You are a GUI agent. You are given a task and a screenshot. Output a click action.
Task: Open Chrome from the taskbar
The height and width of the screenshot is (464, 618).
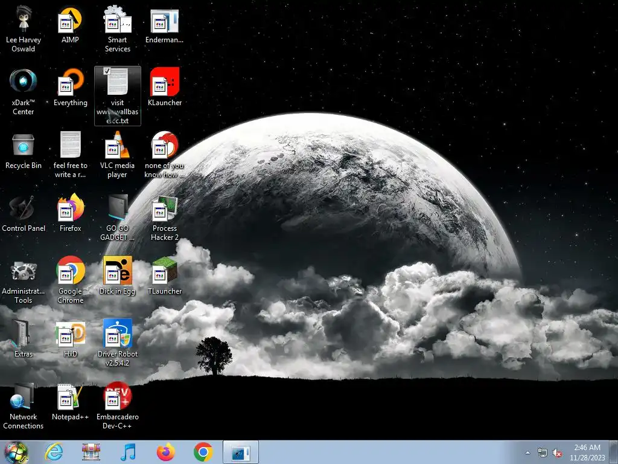[x=203, y=452]
